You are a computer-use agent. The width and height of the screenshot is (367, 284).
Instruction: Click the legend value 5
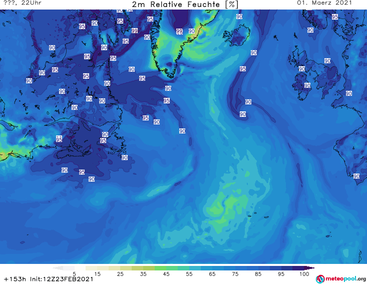(x=74, y=274)
